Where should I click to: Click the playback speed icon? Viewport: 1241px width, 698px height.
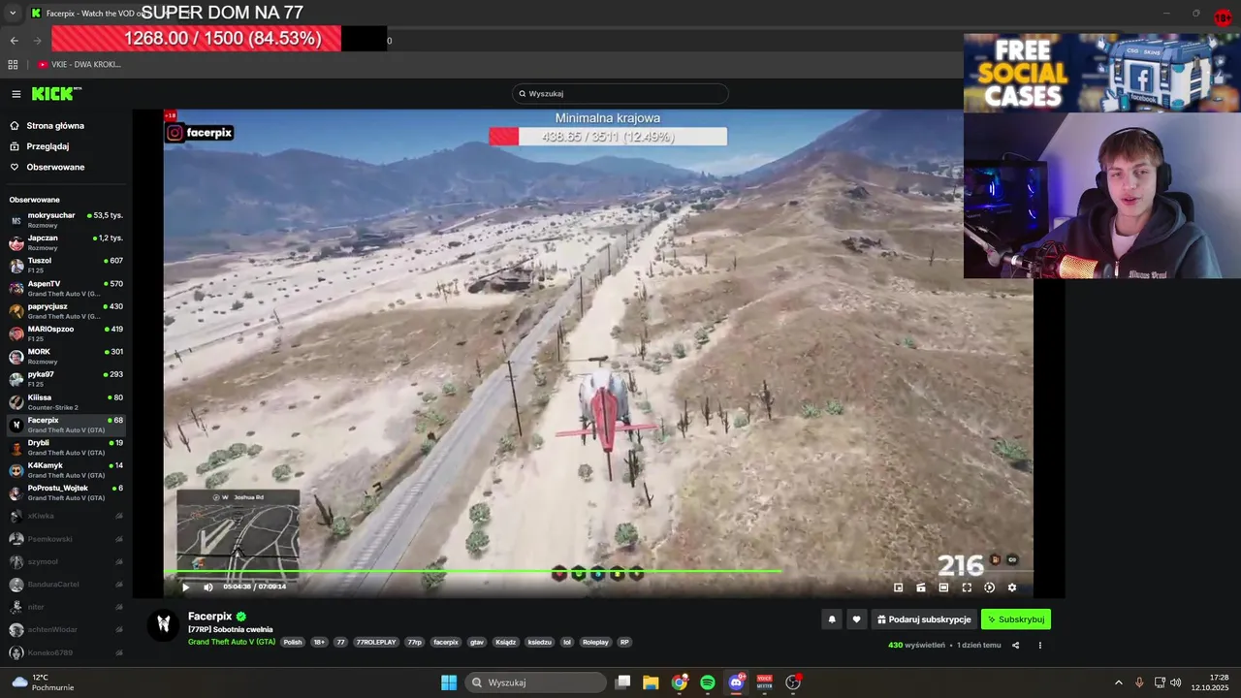[x=989, y=587]
